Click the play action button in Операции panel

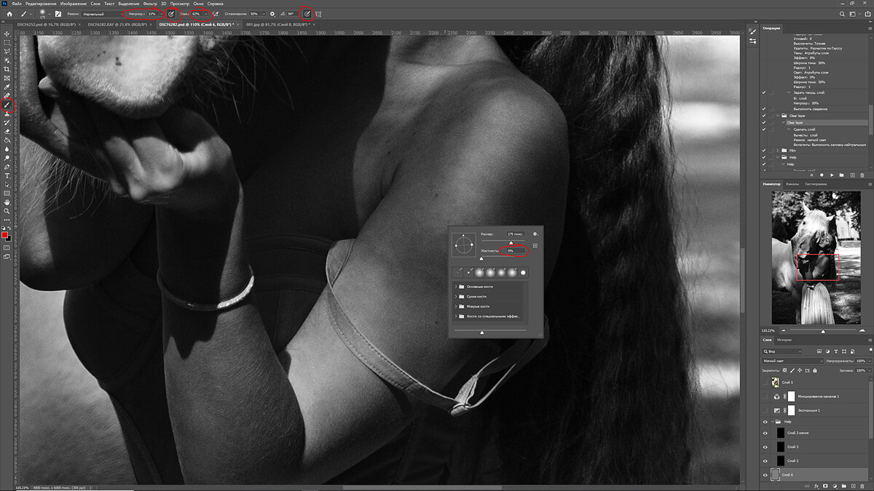coord(830,175)
